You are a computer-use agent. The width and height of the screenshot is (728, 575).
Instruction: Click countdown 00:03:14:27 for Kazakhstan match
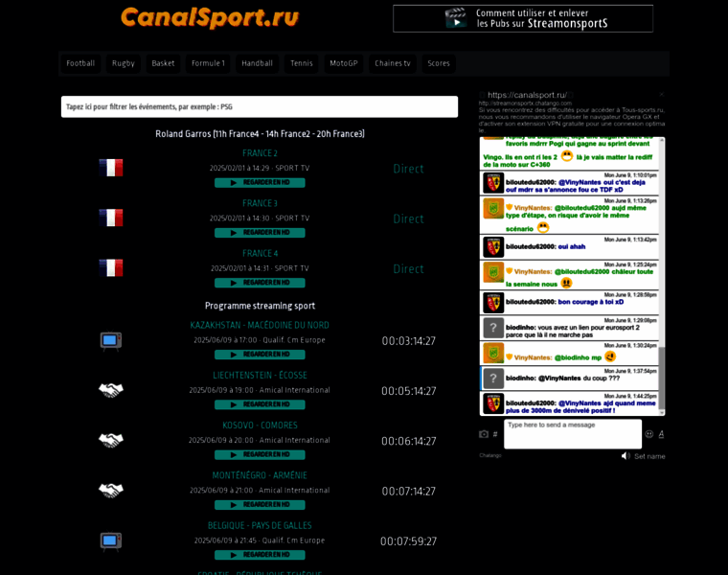[409, 341]
